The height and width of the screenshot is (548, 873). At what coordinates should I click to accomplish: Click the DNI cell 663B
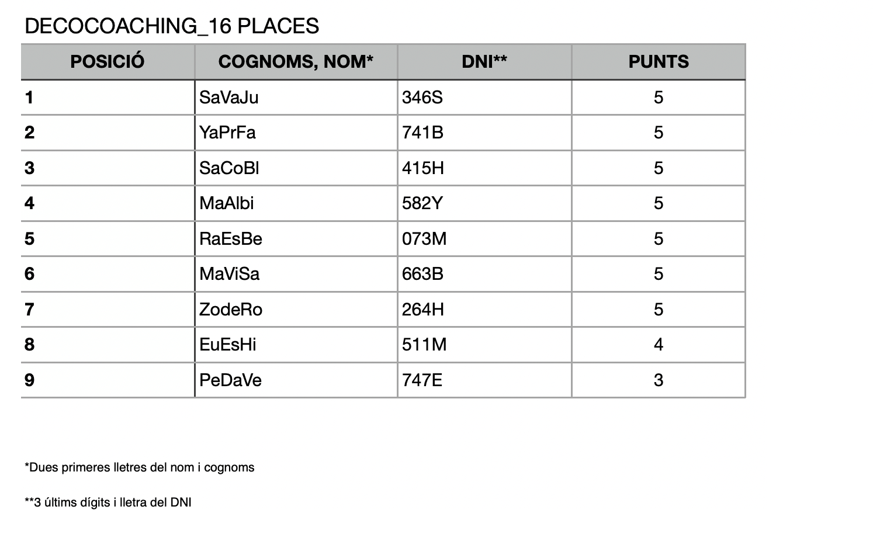click(484, 274)
